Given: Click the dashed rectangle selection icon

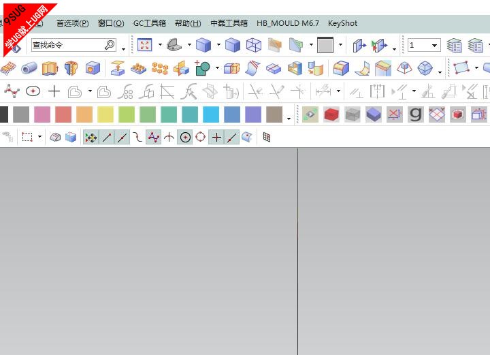Looking at the screenshot, I should (27, 137).
